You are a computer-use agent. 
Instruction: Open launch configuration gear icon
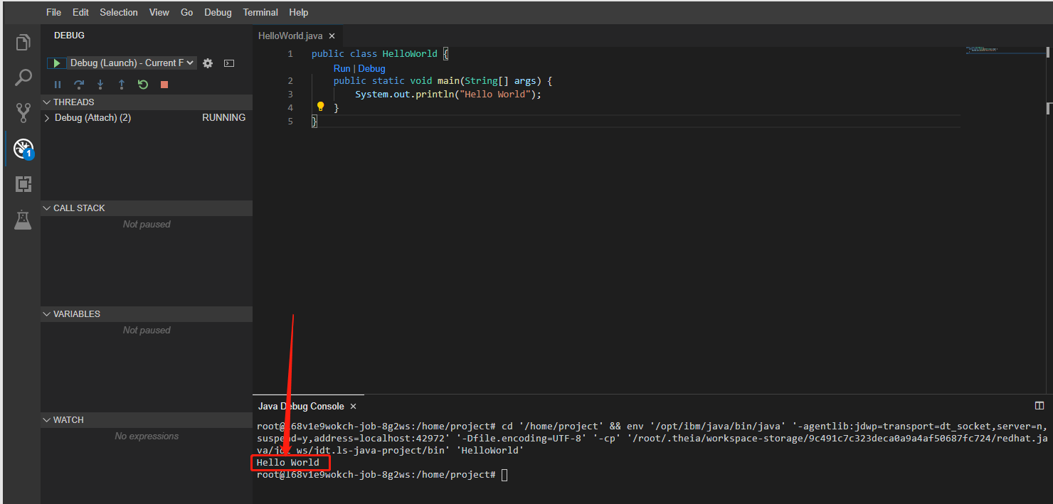tap(208, 63)
